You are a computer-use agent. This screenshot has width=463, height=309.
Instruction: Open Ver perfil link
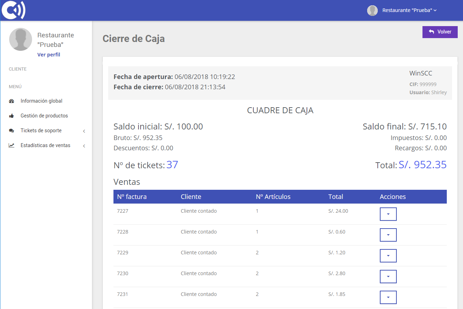(49, 54)
